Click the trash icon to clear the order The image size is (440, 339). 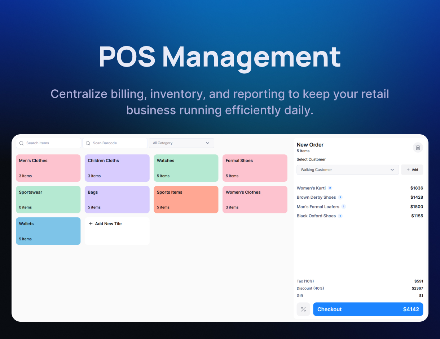[418, 147]
